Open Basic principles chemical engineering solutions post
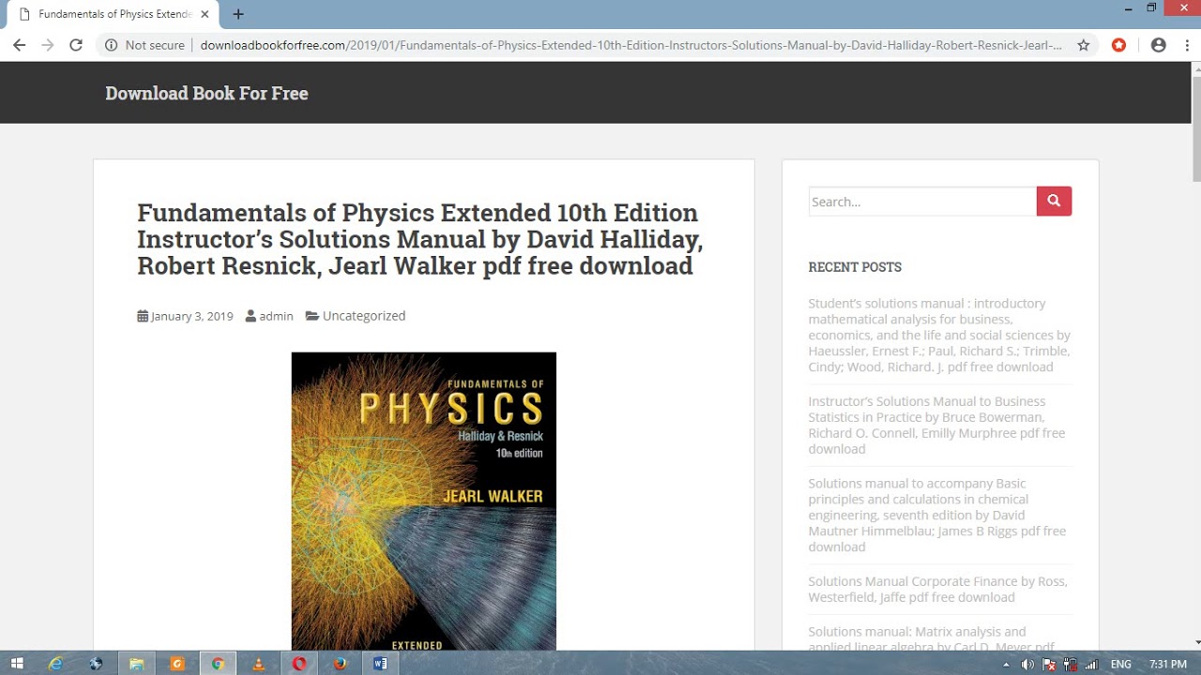 (x=937, y=515)
